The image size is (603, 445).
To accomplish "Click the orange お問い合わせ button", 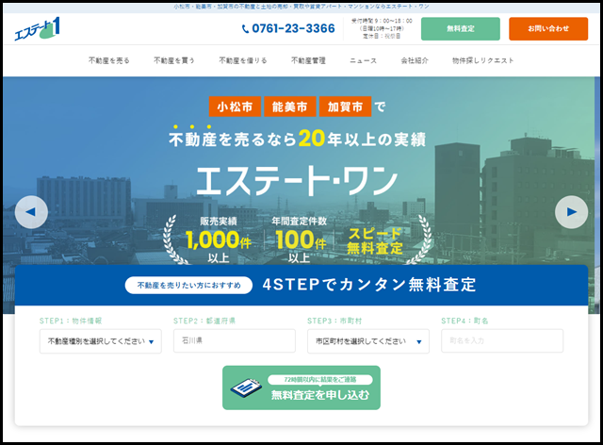I will click(x=548, y=28).
